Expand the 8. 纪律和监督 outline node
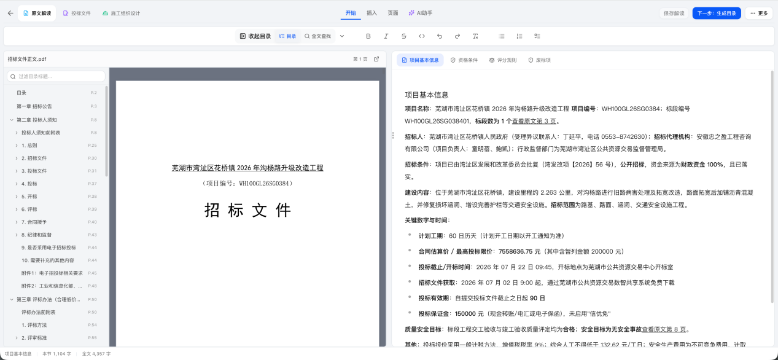 (x=17, y=235)
